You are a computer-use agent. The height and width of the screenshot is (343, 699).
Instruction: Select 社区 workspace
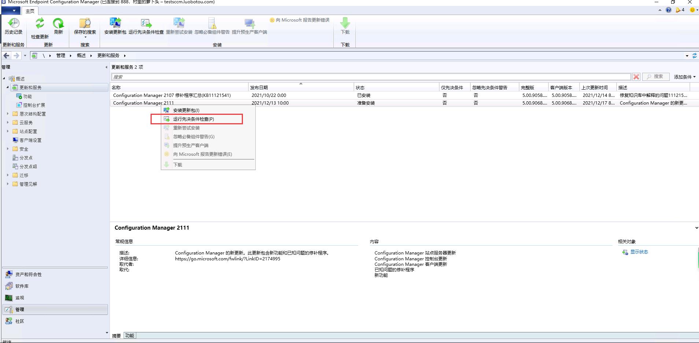point(55,321)
